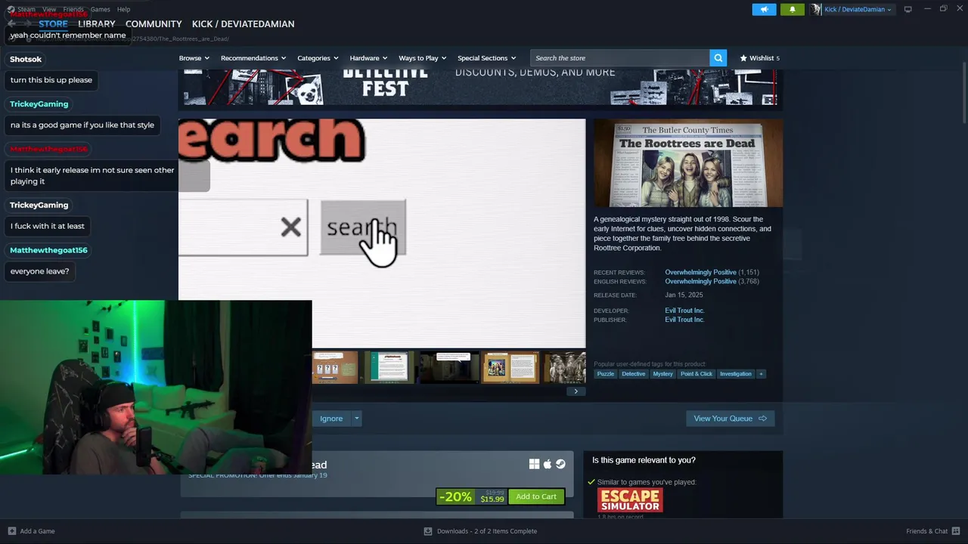Open the Downloads status icon
This screenshot has width=968, height=544.
428,531
